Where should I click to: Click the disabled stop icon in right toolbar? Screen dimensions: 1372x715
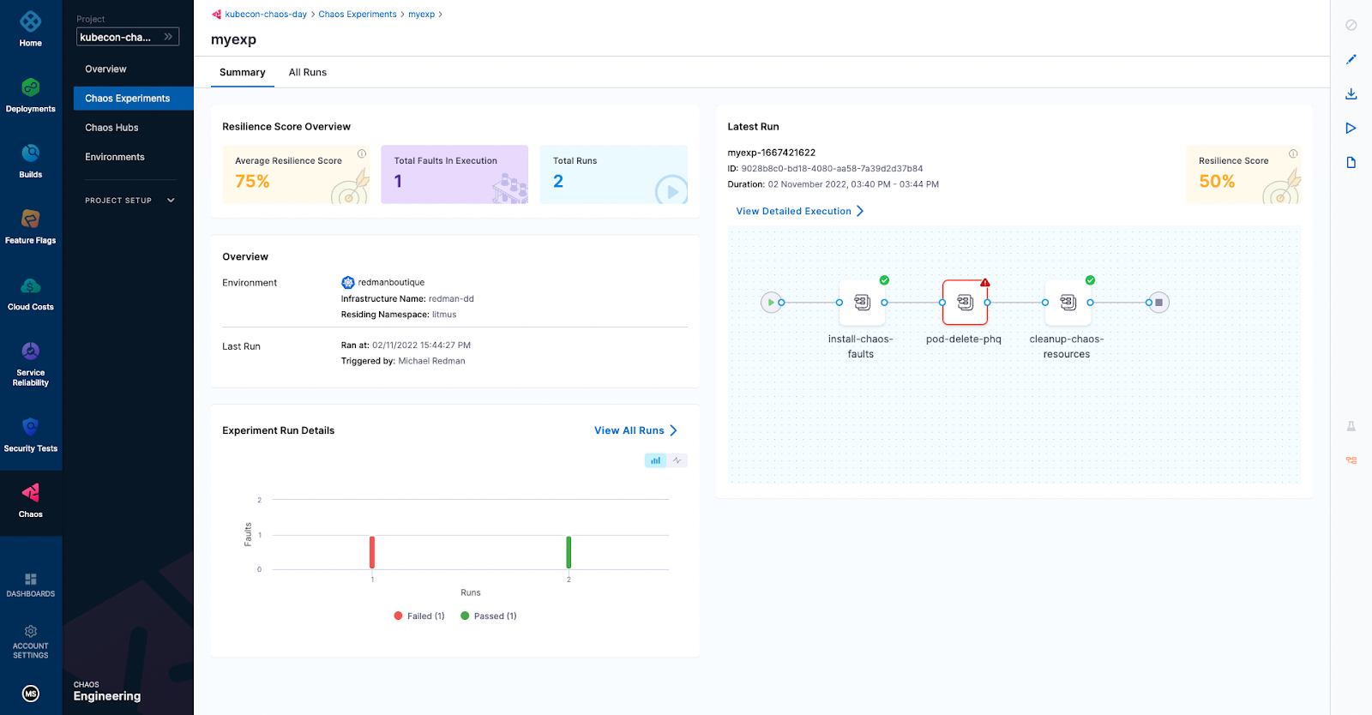pos(1351,25)
